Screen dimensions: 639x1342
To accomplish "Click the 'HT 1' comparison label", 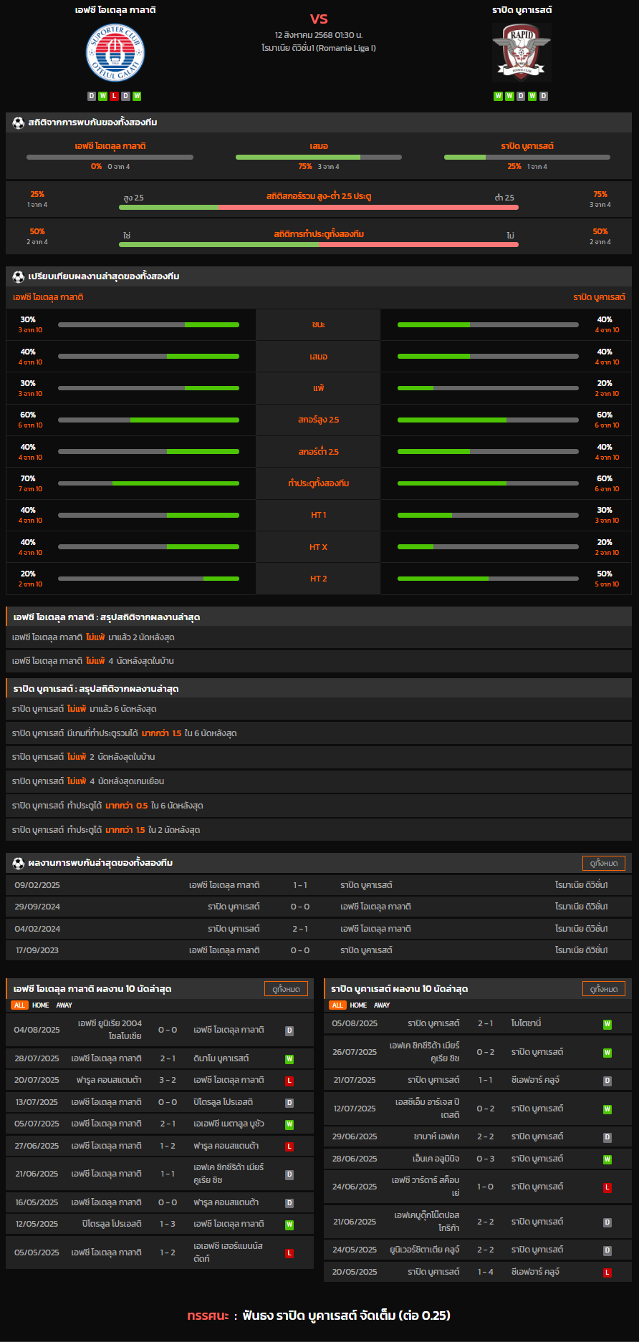I will point(319,515).
